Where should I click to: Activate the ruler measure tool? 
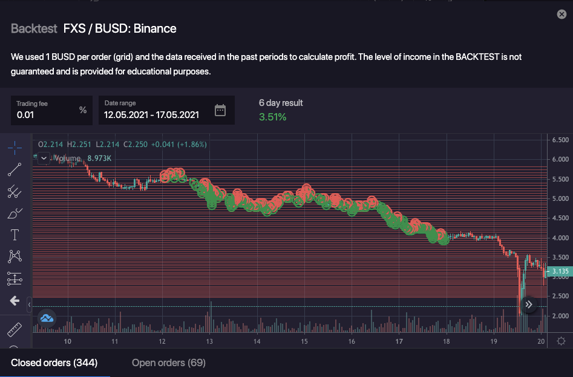tap(15, 330)
